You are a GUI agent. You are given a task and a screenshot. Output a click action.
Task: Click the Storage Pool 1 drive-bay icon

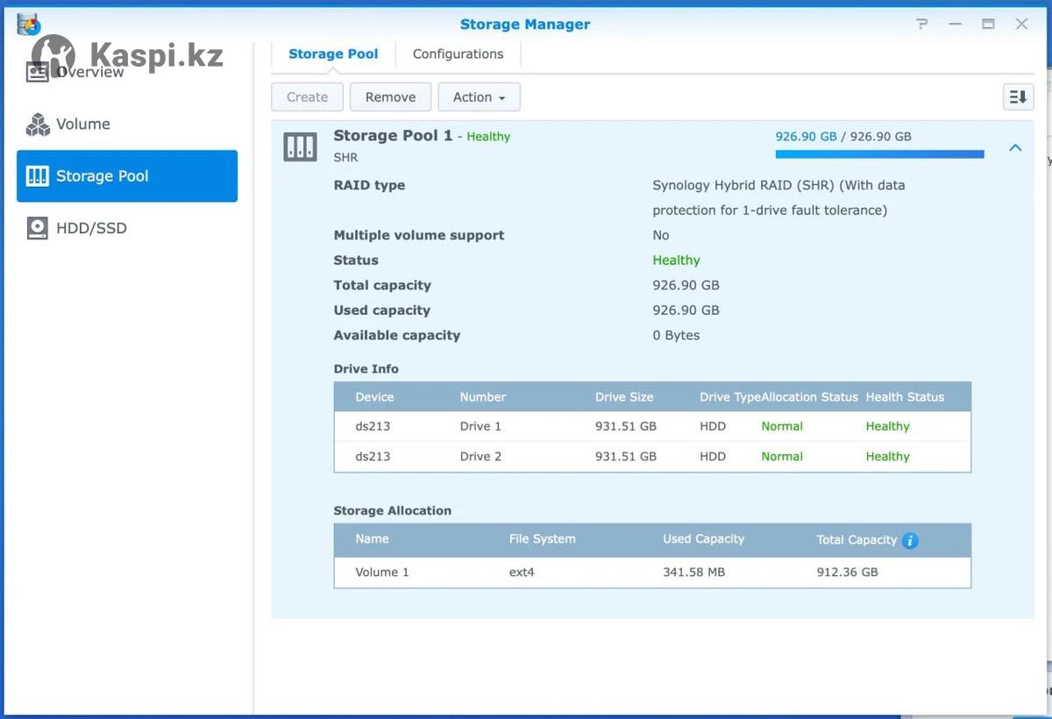300,146
